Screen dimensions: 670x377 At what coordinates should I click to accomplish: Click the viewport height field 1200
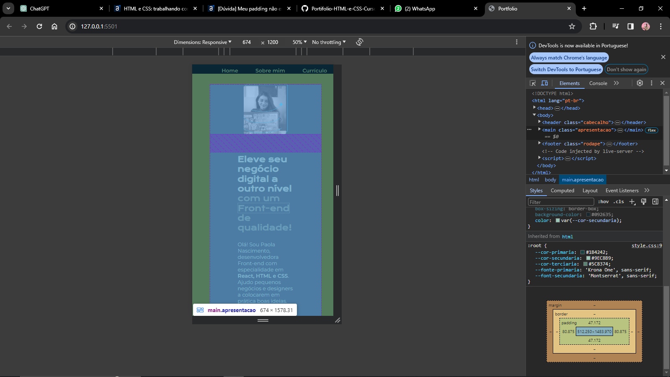point(273,42)
